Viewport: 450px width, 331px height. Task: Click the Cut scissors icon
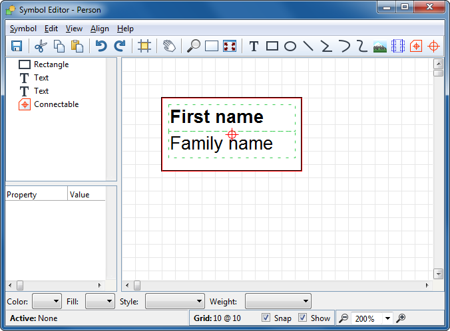coord(41,46)
